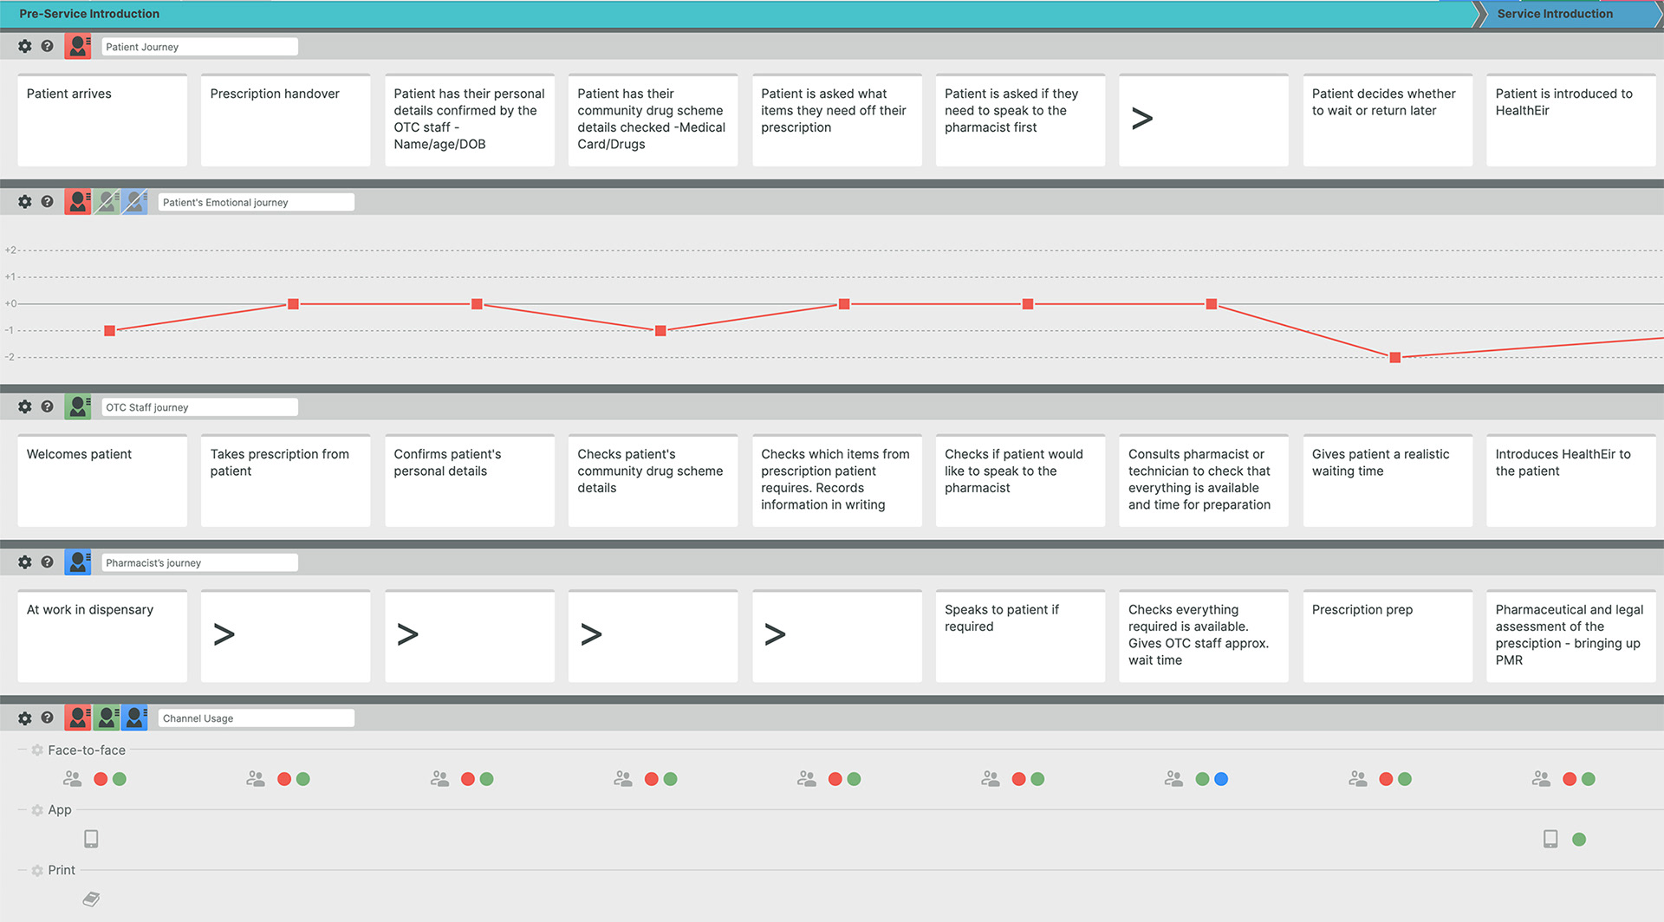
Task: Click blue persona icon in Pharmacist's journey lane
Action: (78, 562)
